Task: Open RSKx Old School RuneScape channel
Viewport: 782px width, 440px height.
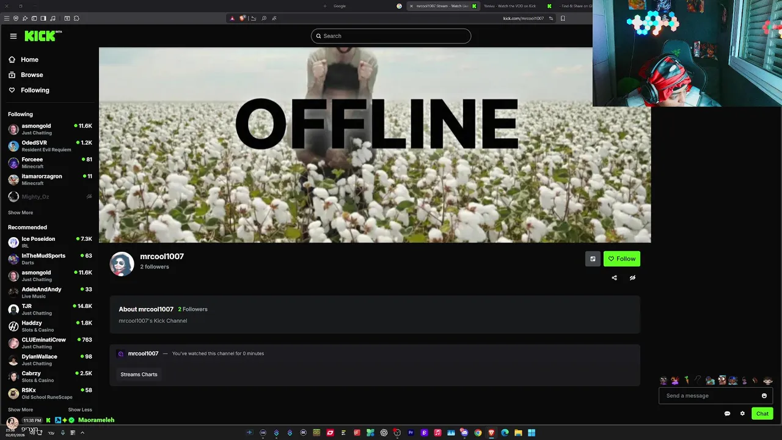Action: click(x=49, y=394)
